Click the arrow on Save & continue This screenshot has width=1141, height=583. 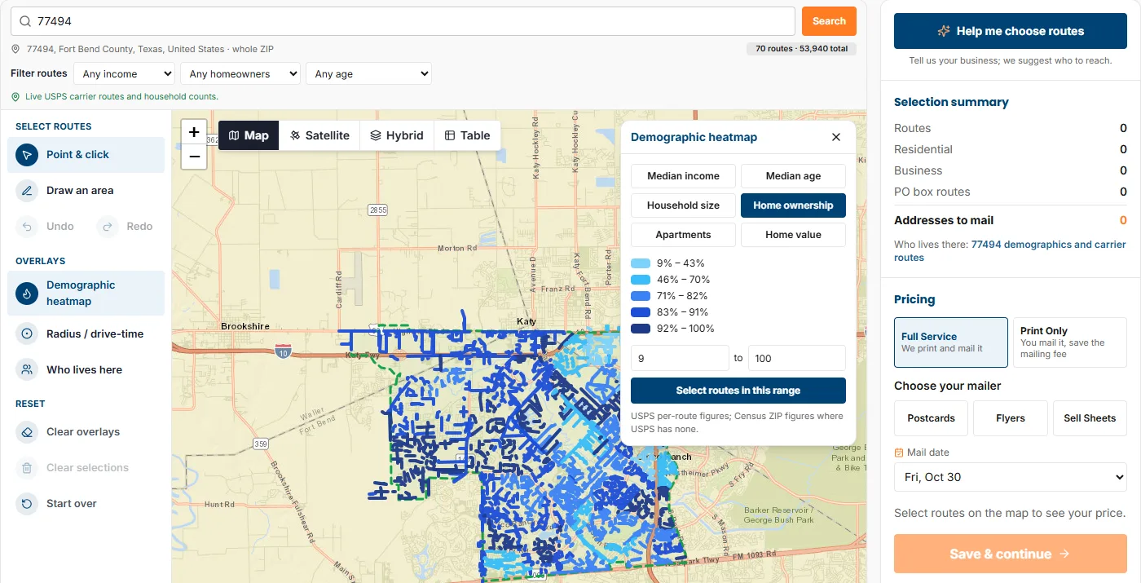coord(1064,554)
